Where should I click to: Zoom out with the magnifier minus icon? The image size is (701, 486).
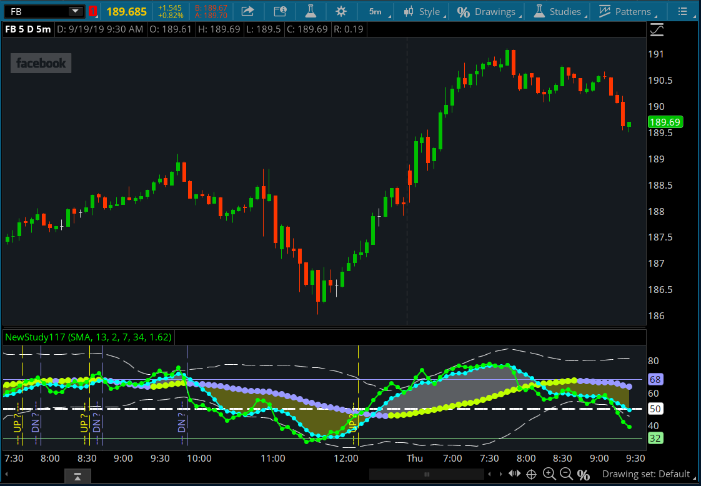(566, 474)
